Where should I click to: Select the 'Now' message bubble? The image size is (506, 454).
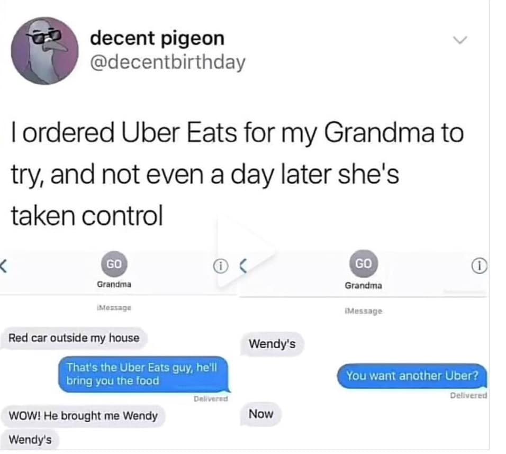(x=261, y=414)
